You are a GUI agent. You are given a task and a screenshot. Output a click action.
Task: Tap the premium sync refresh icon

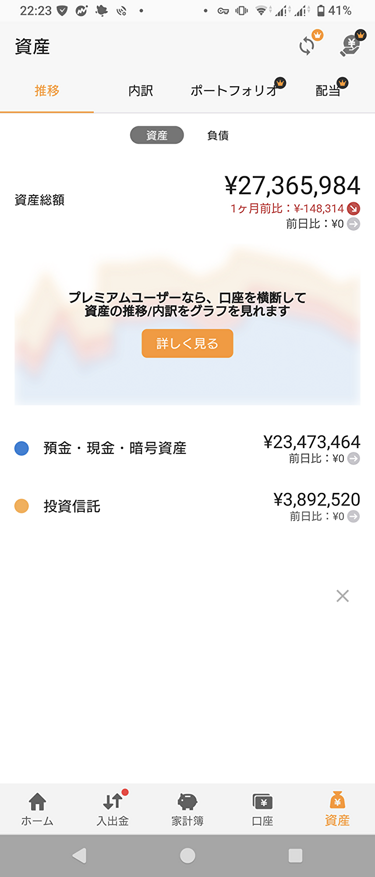coord(308,45)
